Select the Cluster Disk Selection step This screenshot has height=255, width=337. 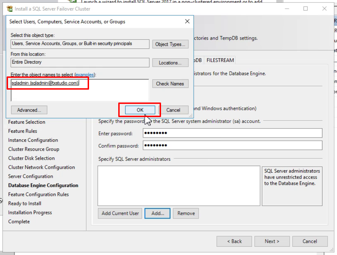(x=31, y=158)
